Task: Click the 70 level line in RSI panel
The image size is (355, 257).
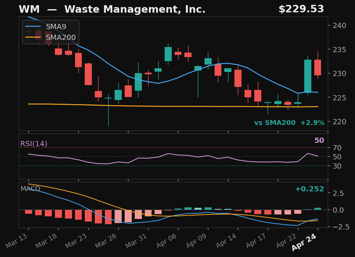Action: coord(168,148)
